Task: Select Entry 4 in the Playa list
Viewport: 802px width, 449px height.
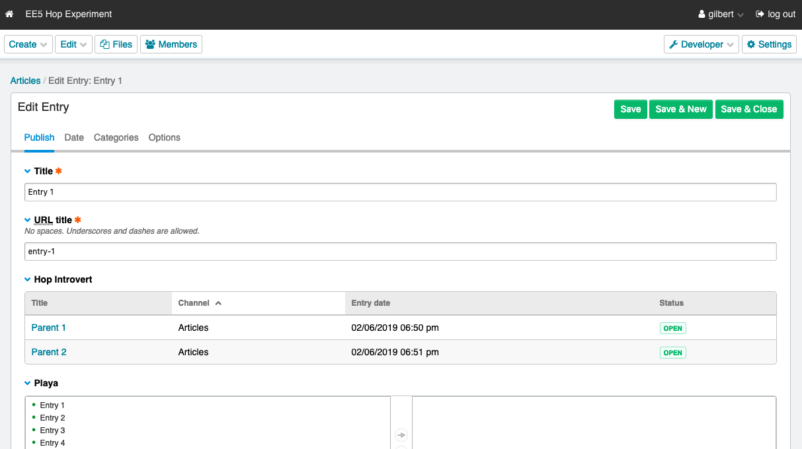Action: (x=52, y=443)
